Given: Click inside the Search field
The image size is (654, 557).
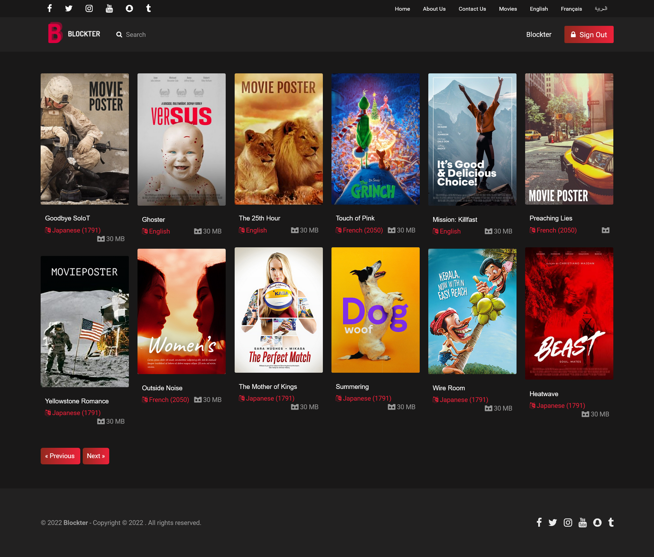Looking at the screenshot, I should [x=136, y=34].
